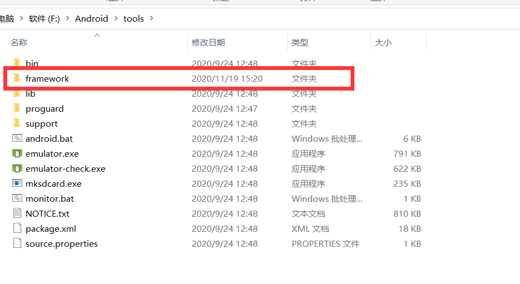Select the file name mksdcard.exe
Screen dimensions: 520x284
pos(53,183)
